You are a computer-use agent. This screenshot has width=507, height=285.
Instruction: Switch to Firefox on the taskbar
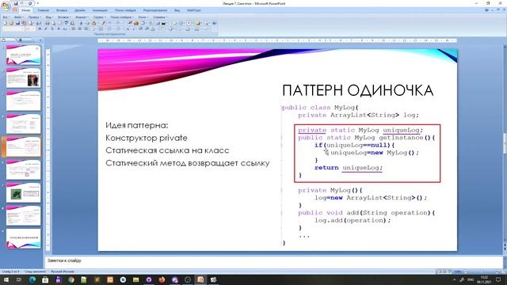click(x=162, y=279)
